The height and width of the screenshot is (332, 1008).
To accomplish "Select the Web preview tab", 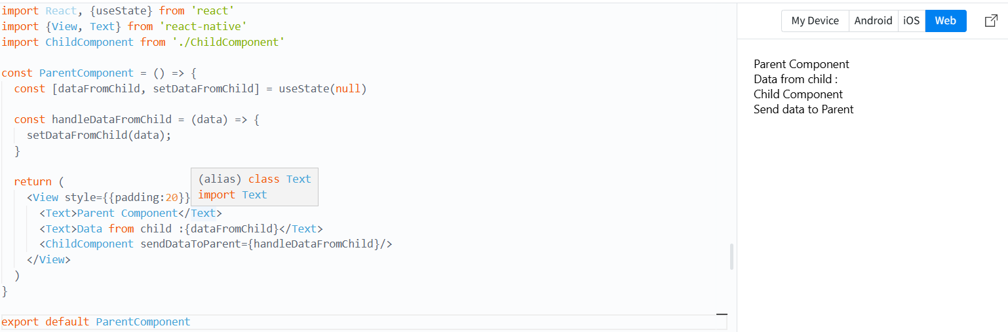I will 945,21.
